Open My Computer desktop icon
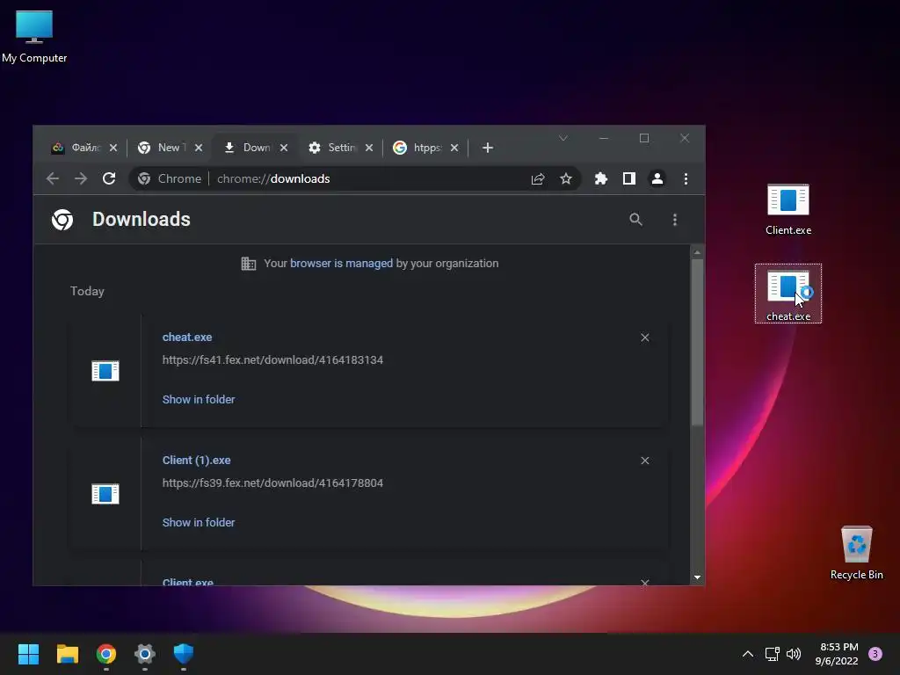This screenshot has width=900, height=675. coord(34,36)
